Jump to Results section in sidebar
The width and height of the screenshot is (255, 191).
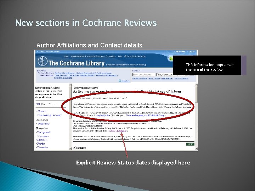click(x=41, y=144)
